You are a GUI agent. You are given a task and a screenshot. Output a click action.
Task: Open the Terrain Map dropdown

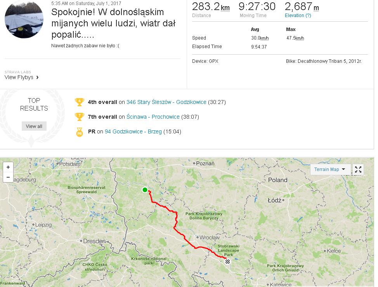pyautogui.click(x=330, y=169)
